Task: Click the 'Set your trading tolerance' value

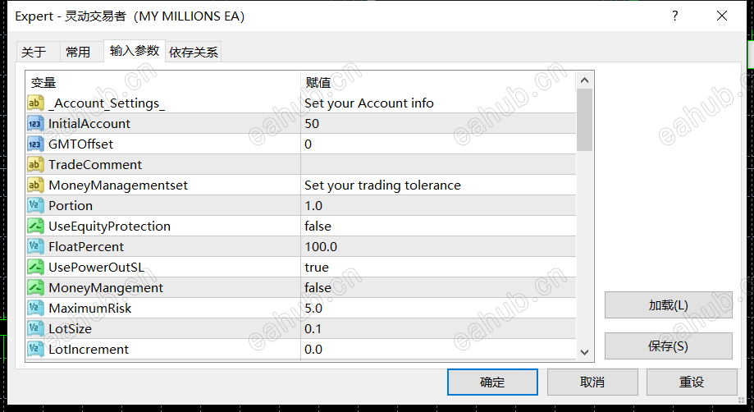Action: click(383, 185)
